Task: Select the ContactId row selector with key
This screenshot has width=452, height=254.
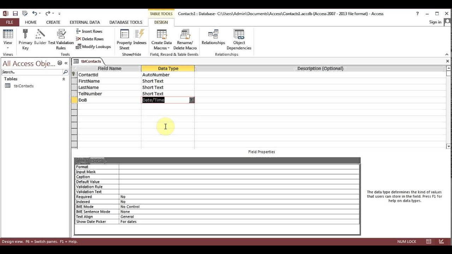Action: (x=74, y=75)
